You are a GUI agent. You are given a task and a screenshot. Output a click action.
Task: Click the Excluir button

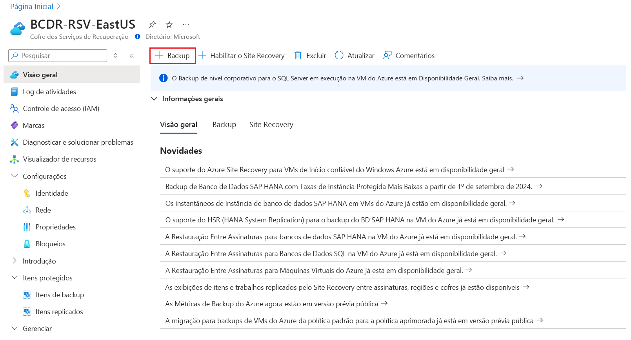coord(310,56)
